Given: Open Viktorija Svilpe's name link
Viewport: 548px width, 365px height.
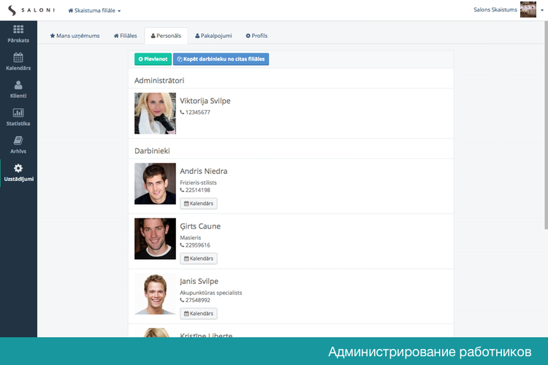Looking at the screenshot, I should click(x=205, y=101).
